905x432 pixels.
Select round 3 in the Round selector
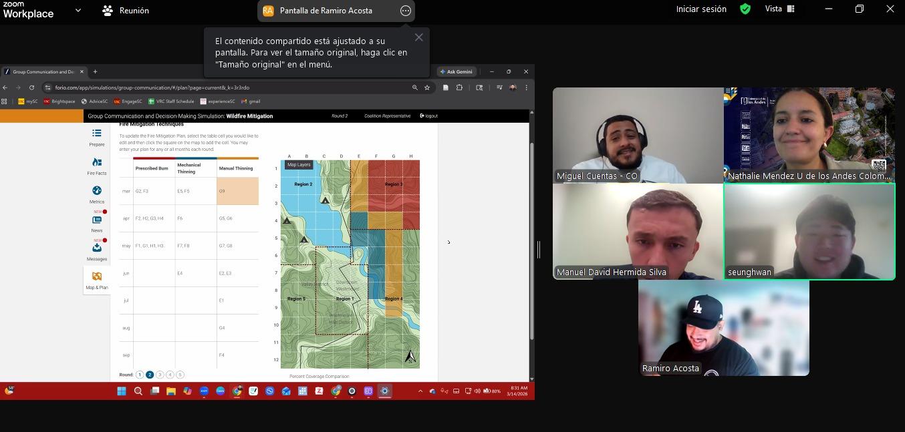click(x=160, y=375)
